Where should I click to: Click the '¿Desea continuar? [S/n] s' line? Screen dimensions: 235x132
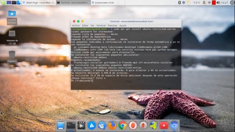[88, 78]
